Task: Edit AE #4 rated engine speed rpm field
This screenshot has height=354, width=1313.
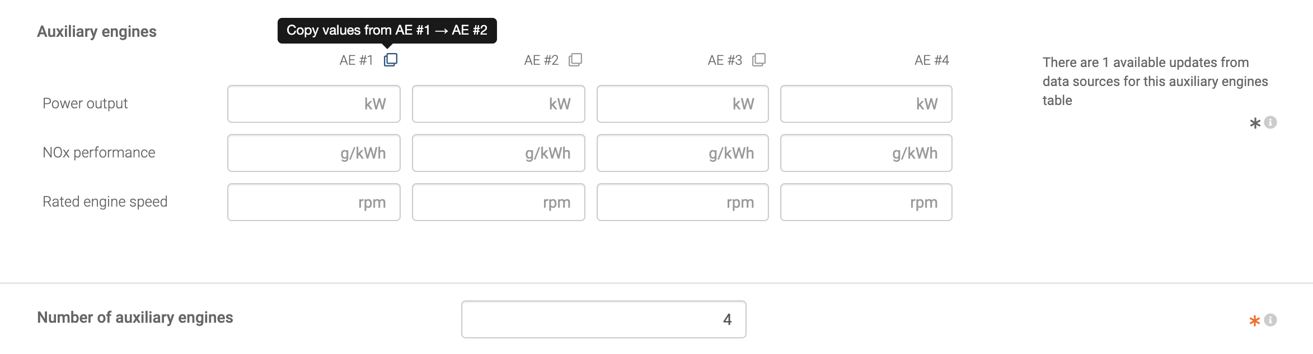Action: pos(866,202)
